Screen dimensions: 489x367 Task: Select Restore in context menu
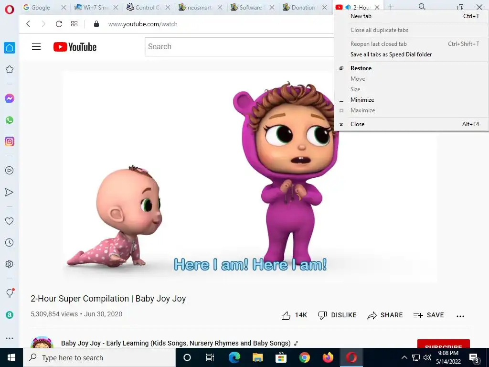coord(411,68)
